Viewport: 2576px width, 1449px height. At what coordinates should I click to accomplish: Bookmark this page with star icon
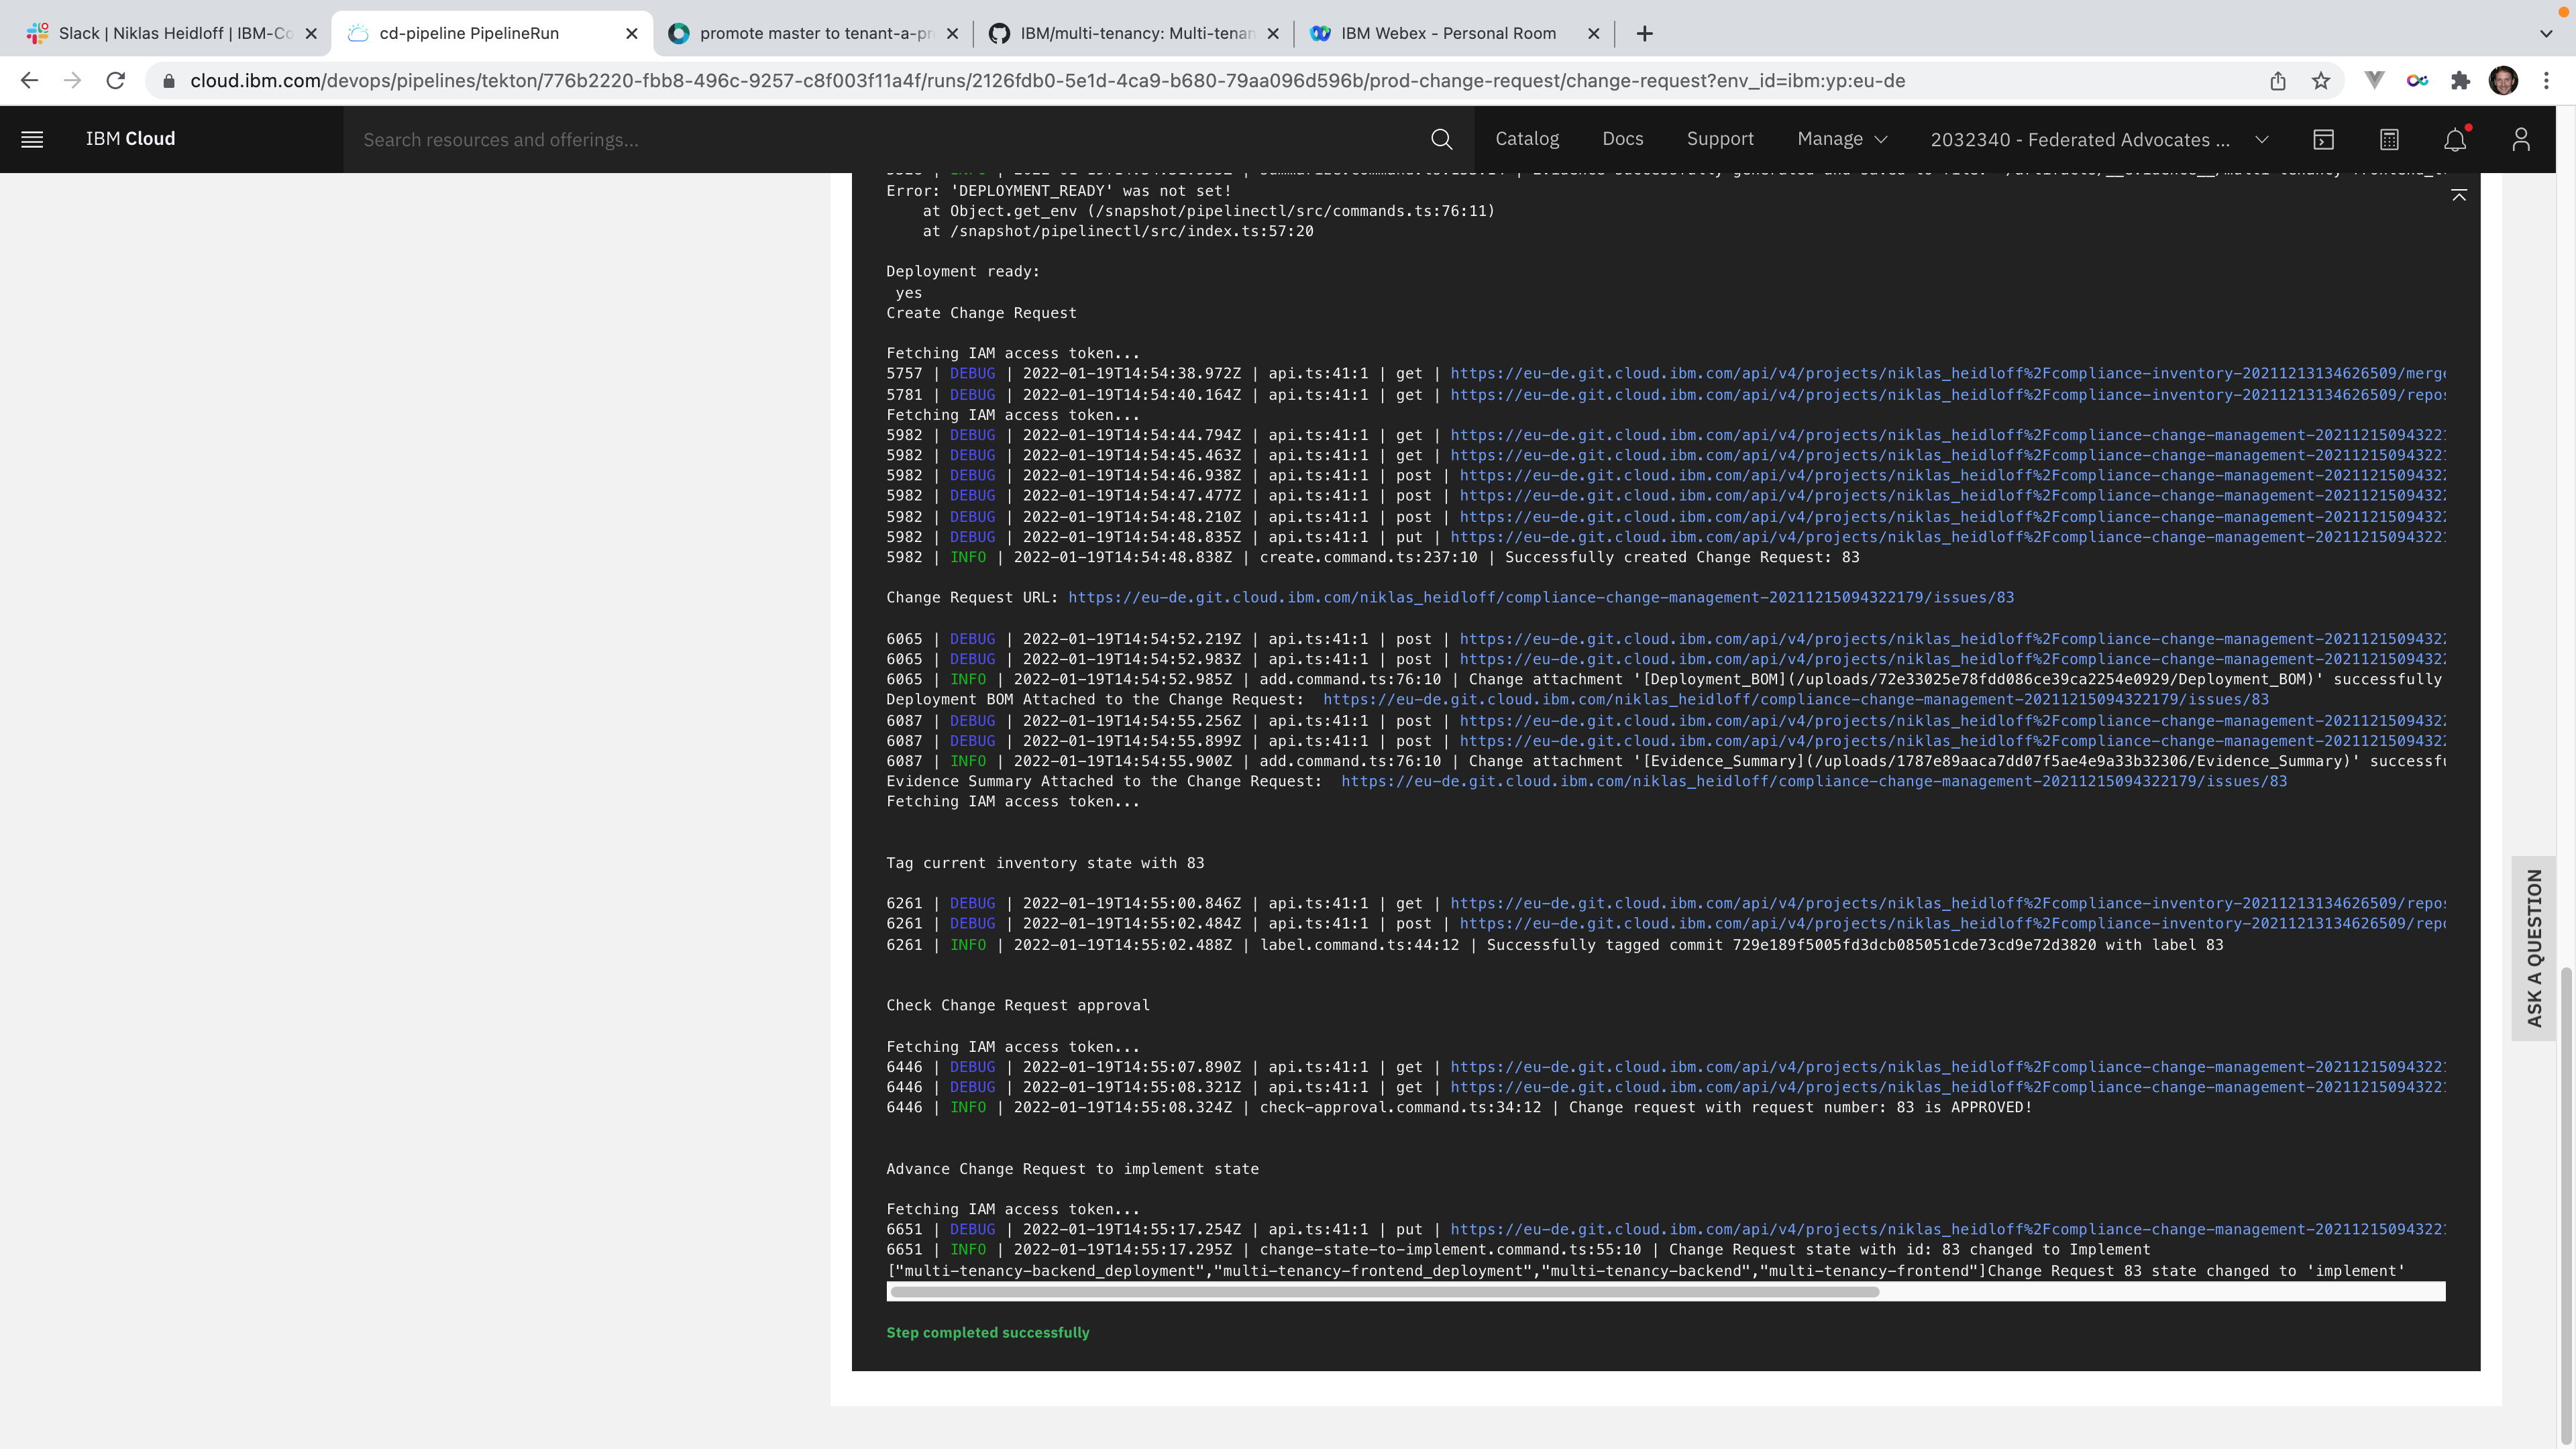(2321, 81)
